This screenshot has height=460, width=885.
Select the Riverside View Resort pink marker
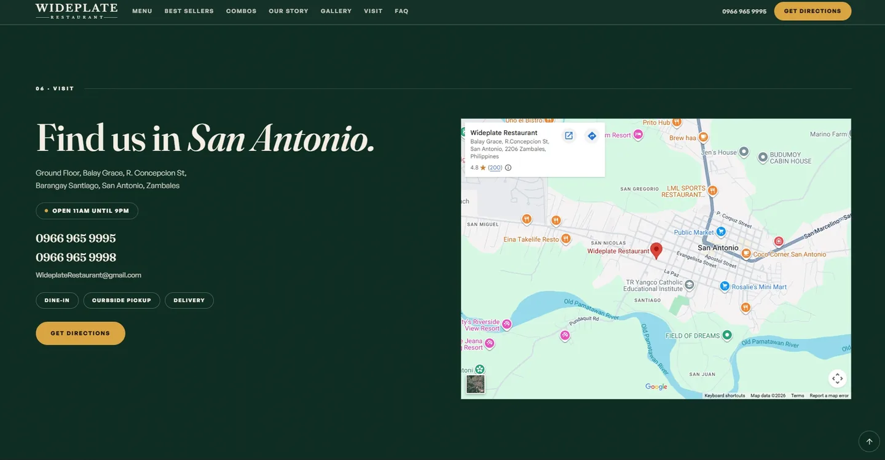click(x=507, y=324)
